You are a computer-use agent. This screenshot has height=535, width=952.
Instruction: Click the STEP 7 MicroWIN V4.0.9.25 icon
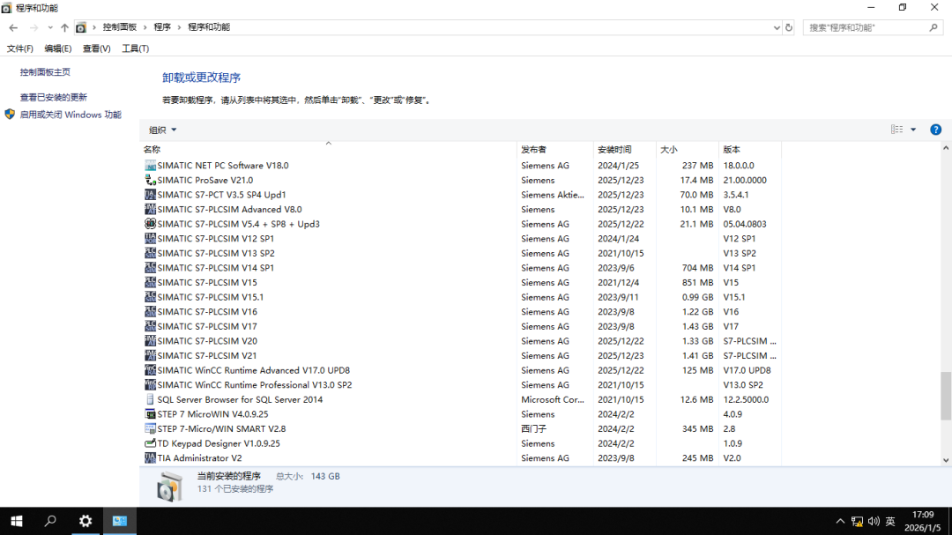point(150,414)
